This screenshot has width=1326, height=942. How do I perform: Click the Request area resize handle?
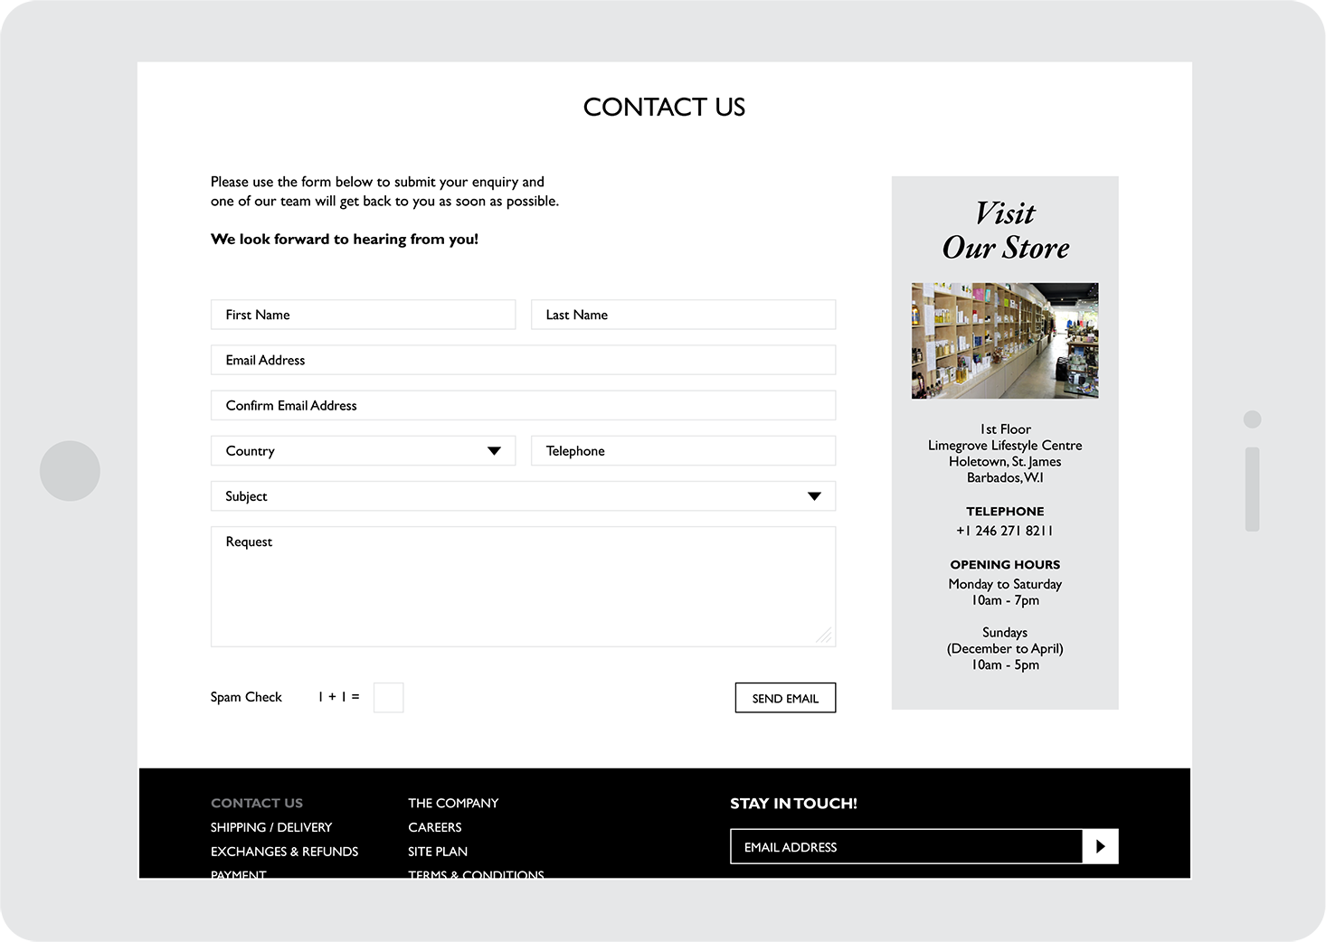pos(823,636)
